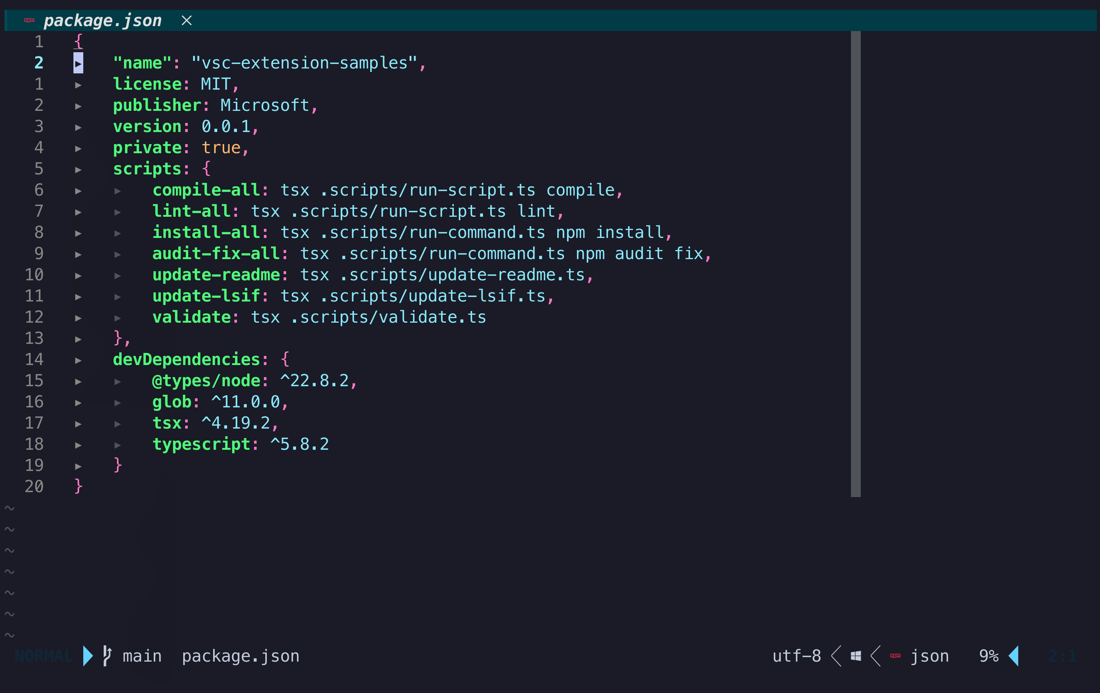
Task: Click the blue arrow icon right of NORMAL
Action: point(87,656)
